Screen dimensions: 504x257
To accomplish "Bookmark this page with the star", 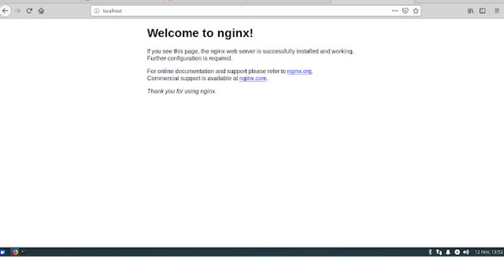I will pyautogui.click(x=416, y=11).
